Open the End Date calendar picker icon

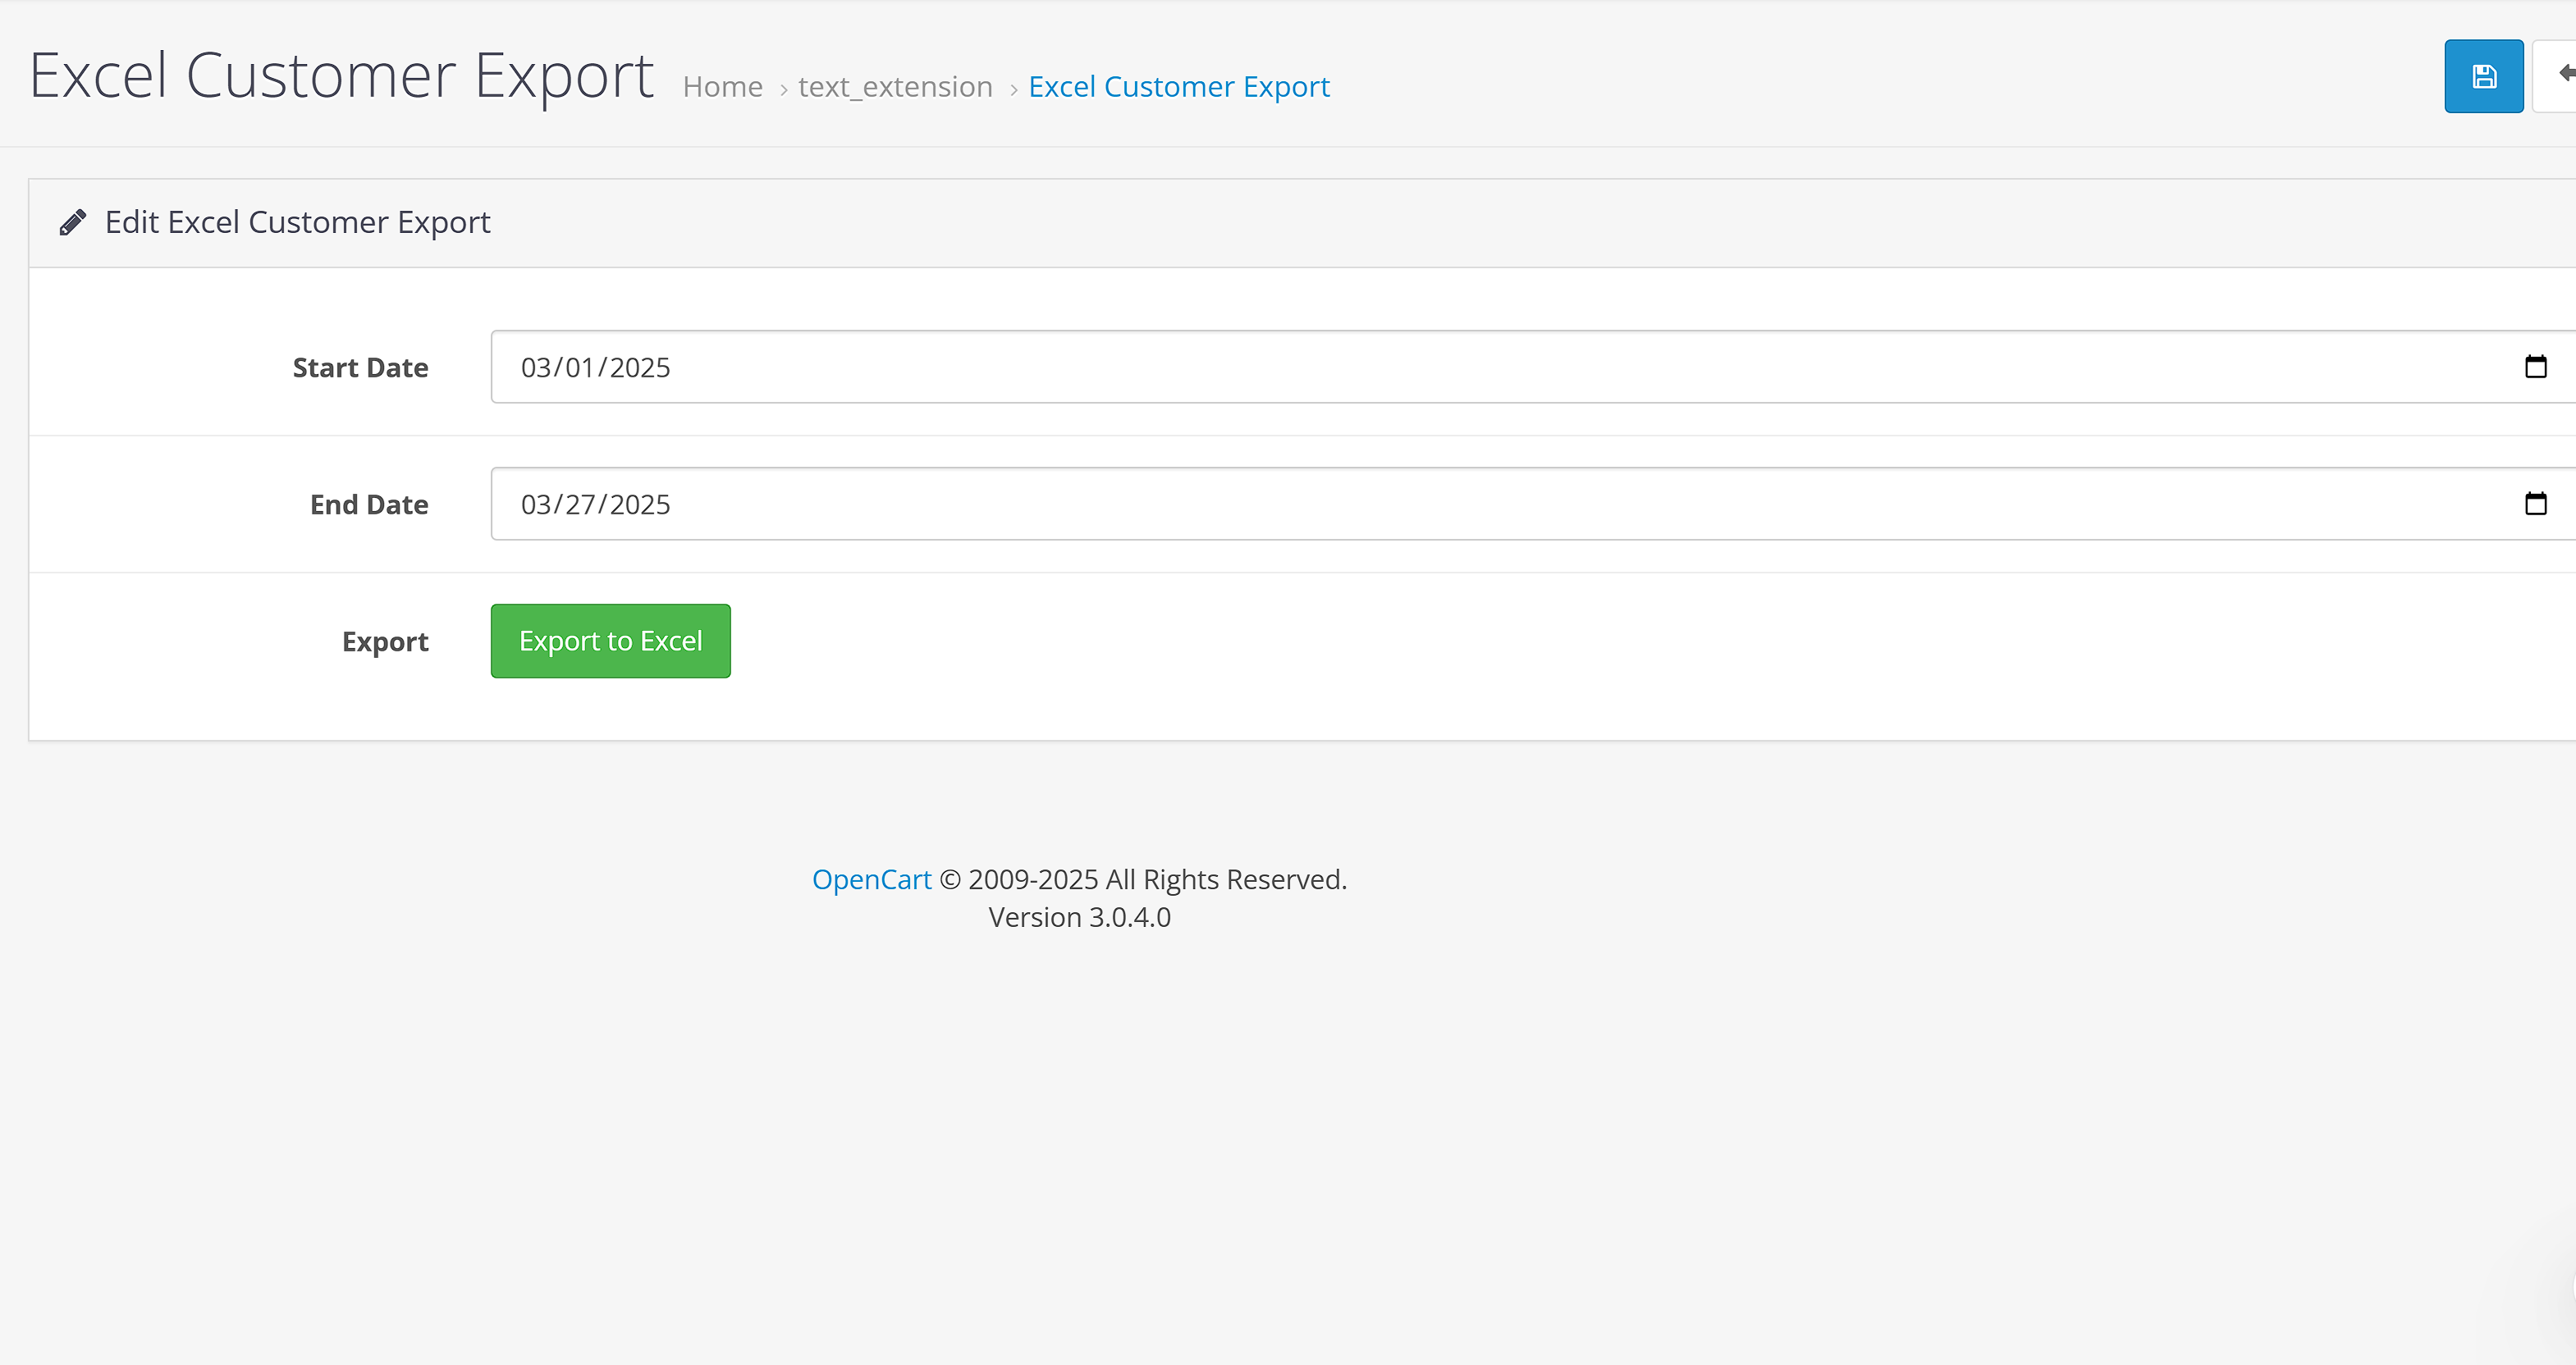click(x=2535, y=504)
